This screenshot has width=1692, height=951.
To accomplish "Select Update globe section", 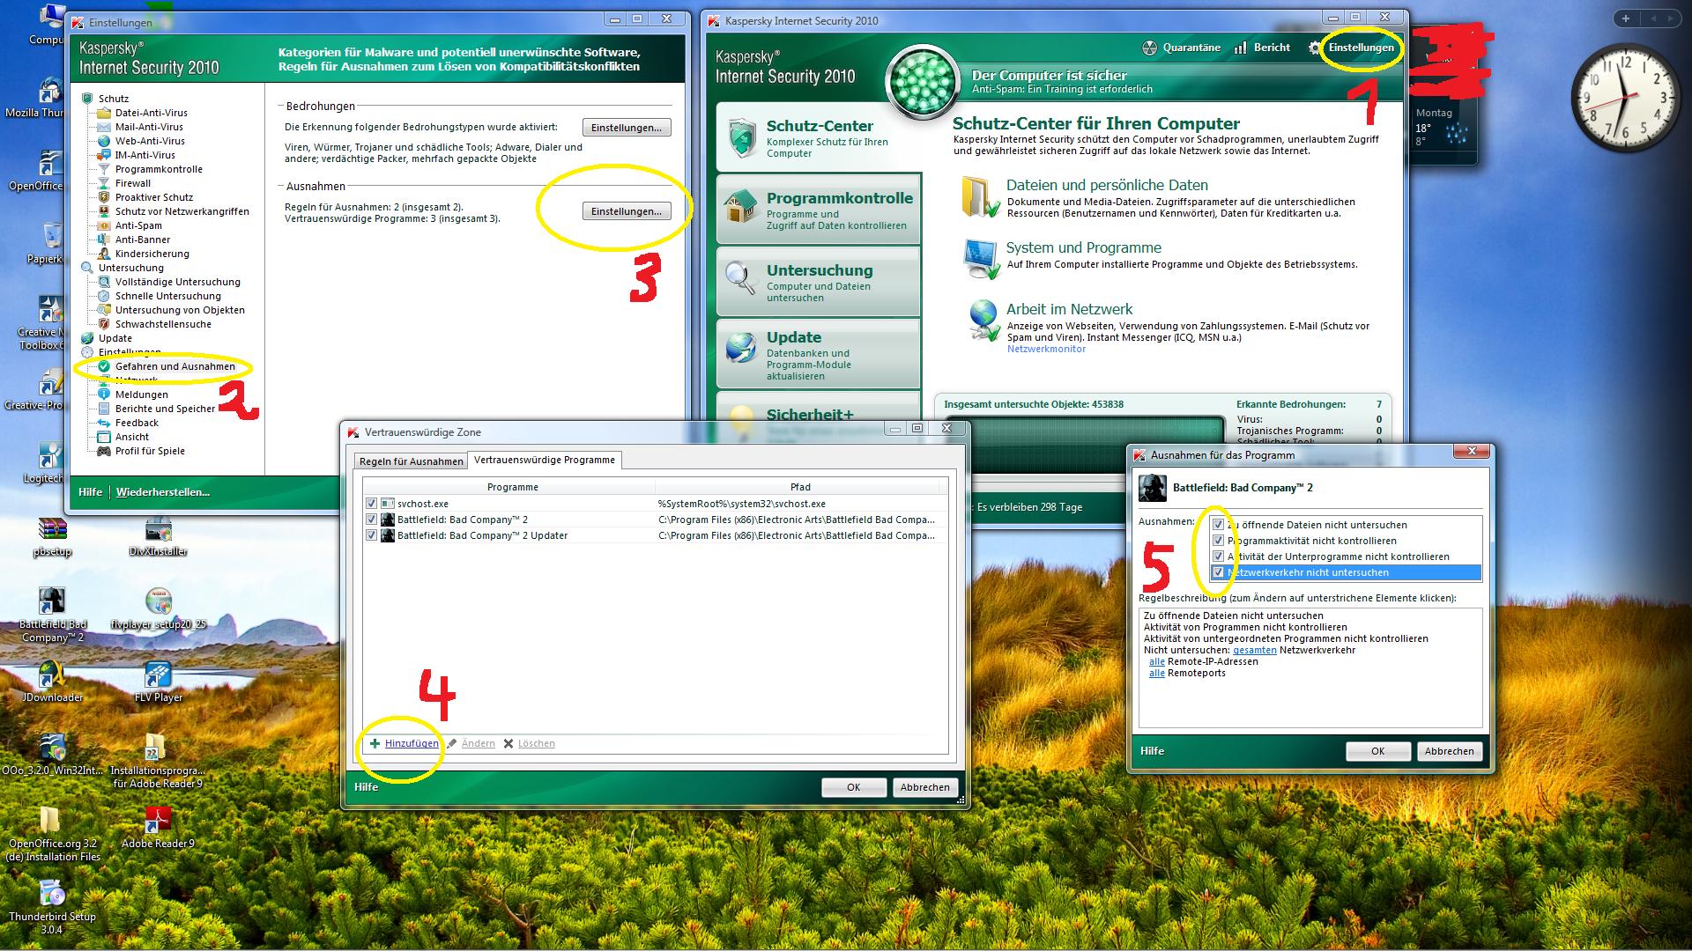I will tap(819, 354).
